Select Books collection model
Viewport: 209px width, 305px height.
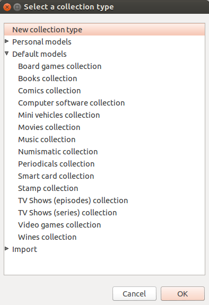pos(48,79)
